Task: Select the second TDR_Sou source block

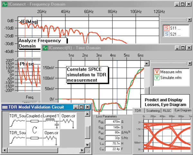Action: pyautogui.click(x=17, y=137)
